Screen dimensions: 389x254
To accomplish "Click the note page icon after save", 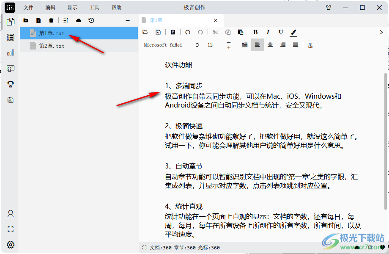I will coord(173,32).
